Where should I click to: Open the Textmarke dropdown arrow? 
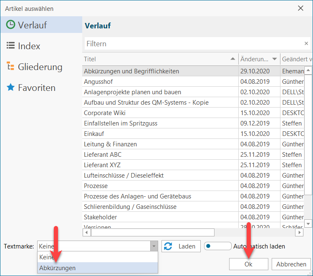(154, 246)
